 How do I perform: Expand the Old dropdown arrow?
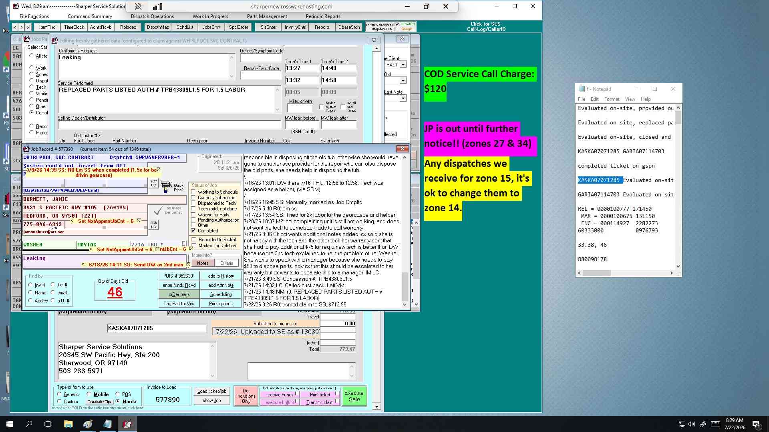click(403, 81)
